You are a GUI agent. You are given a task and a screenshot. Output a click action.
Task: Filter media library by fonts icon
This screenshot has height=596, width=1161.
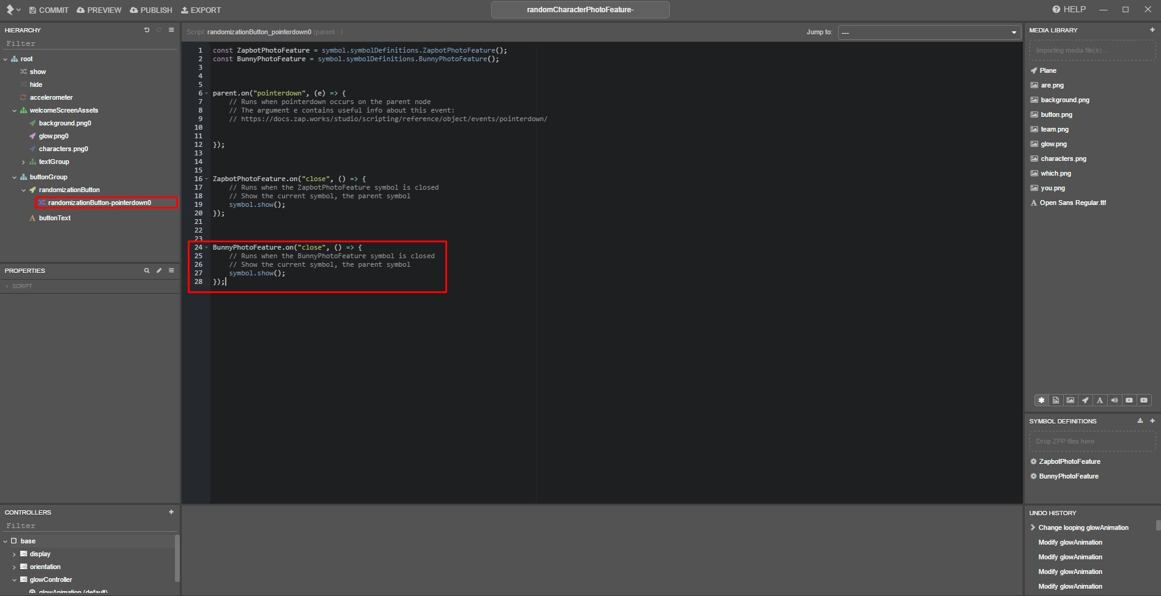click(x=1100, y=400)
